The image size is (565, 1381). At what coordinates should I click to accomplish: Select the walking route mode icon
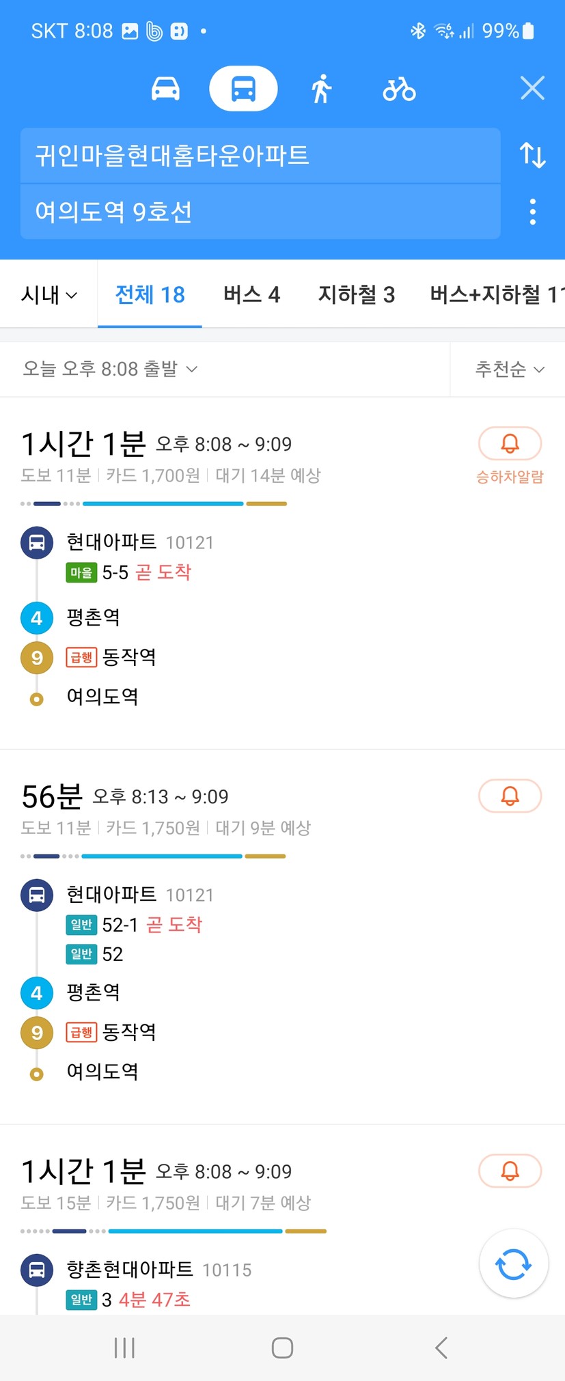coord(321,89)
